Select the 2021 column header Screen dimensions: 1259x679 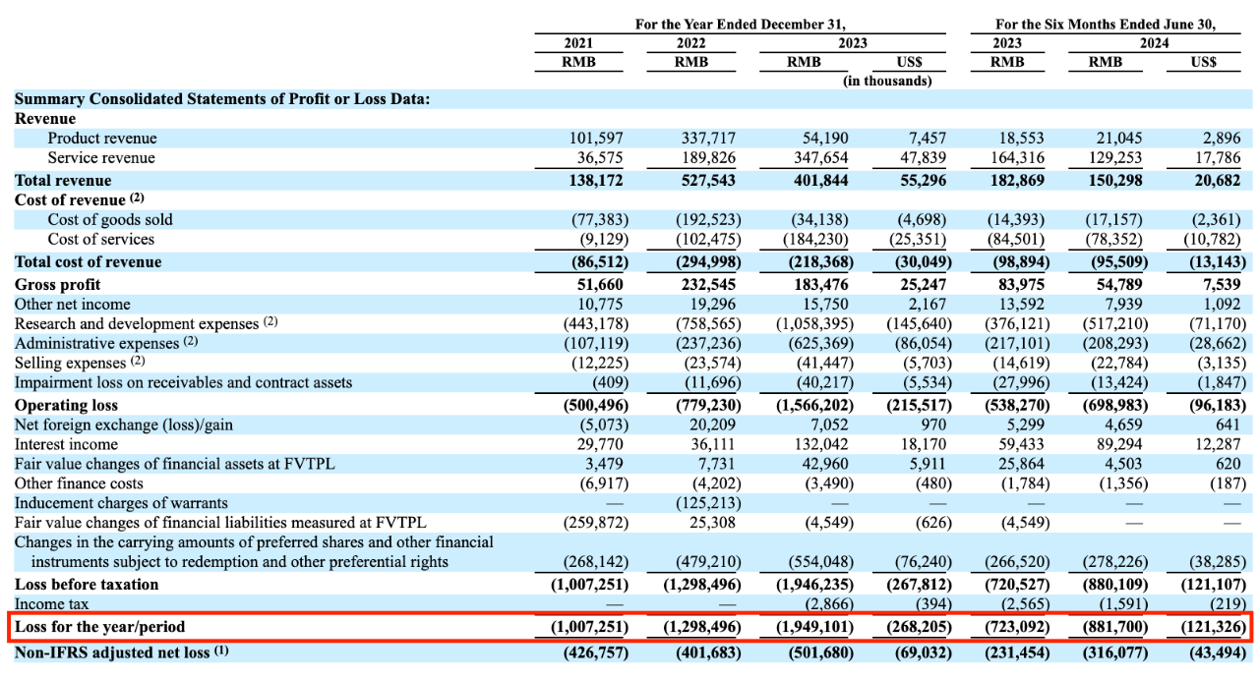[578, 43]
